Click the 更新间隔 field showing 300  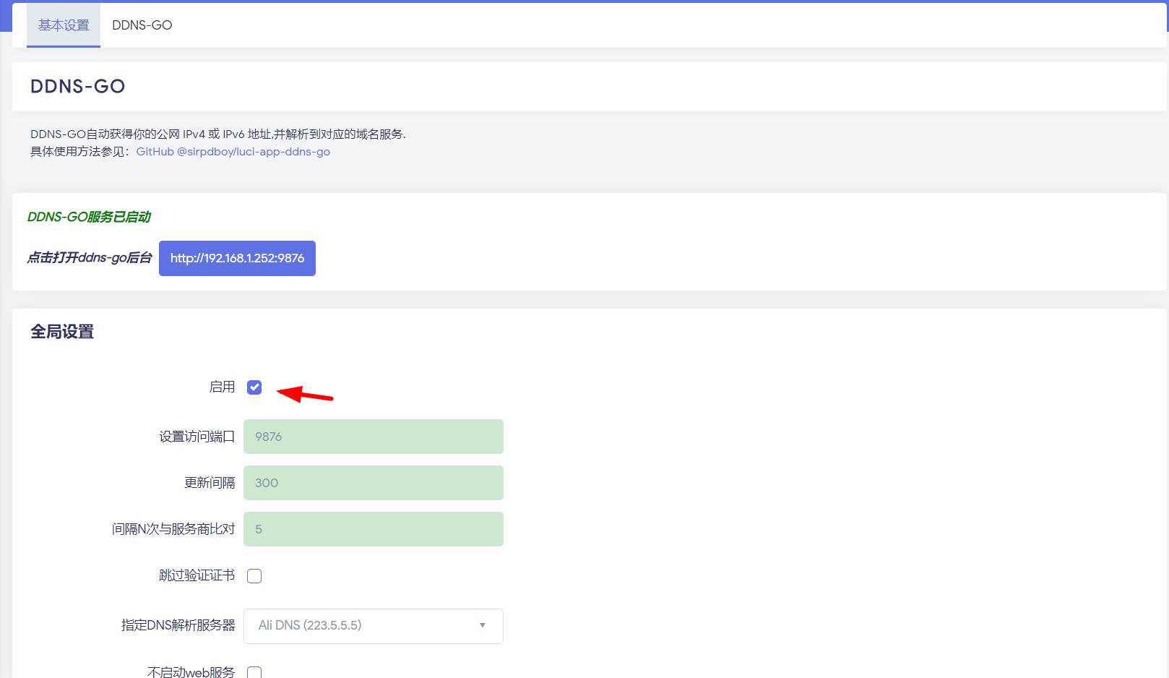coord(374,483)
